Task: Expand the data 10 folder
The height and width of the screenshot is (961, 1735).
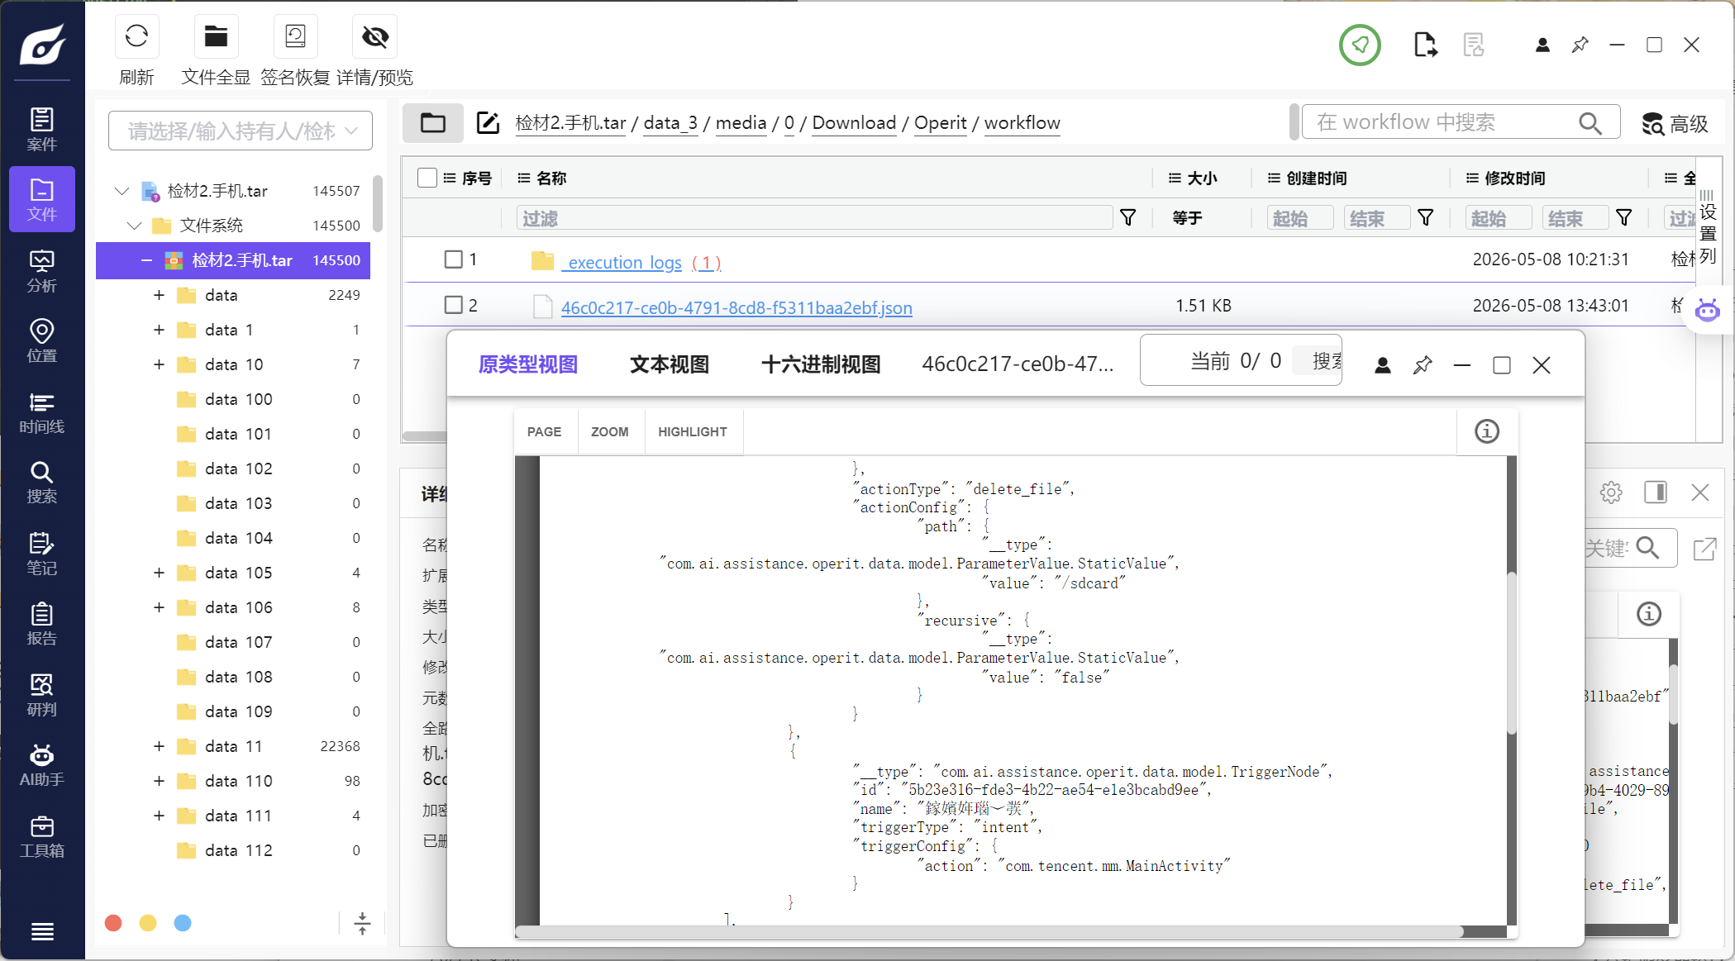Action: 159,364
